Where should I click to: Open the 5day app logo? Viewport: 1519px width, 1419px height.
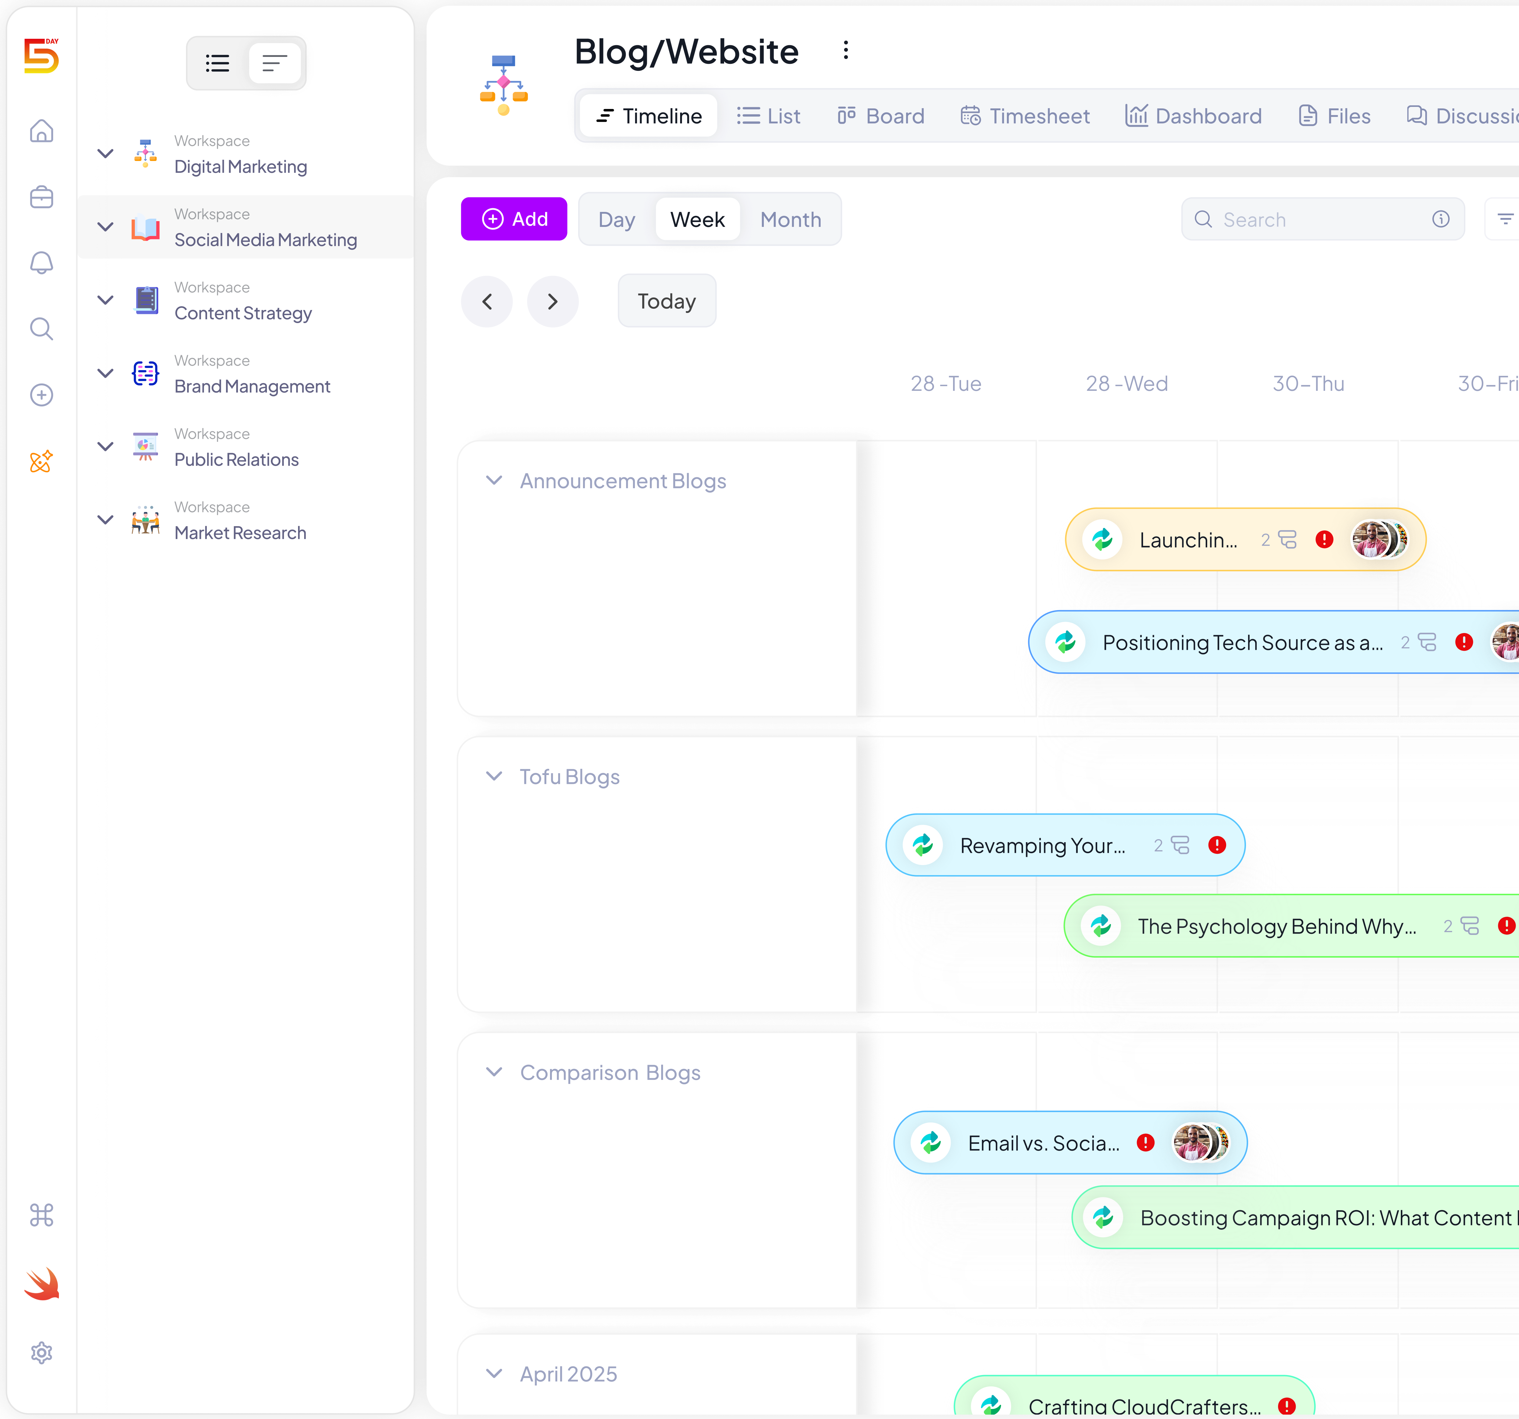pyautogui.click(x=41, y=56)
